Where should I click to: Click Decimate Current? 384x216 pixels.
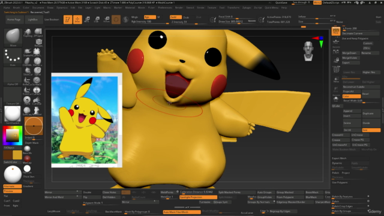coord(360,34)
